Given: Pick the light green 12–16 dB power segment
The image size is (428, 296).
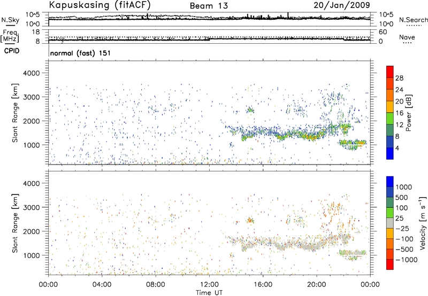Looking at the screenshot, I should [390, 119].
